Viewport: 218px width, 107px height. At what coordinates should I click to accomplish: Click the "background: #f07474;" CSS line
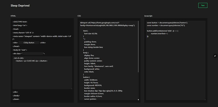tap(93, 85)
